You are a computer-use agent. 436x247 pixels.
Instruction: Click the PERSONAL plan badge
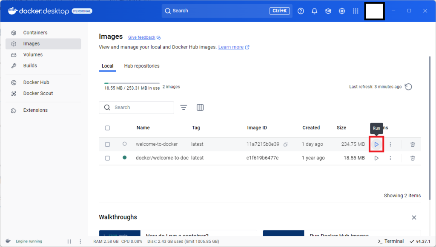click(82, 11)
